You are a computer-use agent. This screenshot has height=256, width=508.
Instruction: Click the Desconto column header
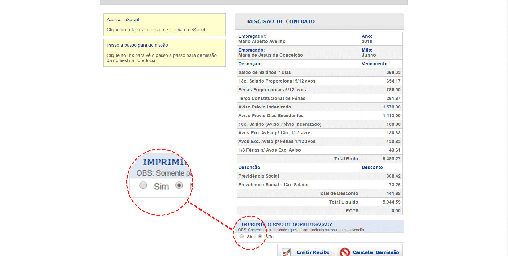(x=372, y=167)
